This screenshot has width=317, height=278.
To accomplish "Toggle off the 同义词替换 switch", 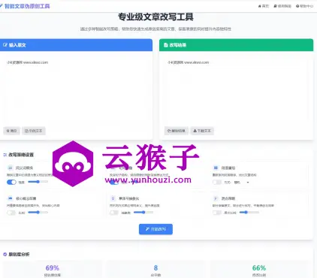I will click(x=11, y=182).
